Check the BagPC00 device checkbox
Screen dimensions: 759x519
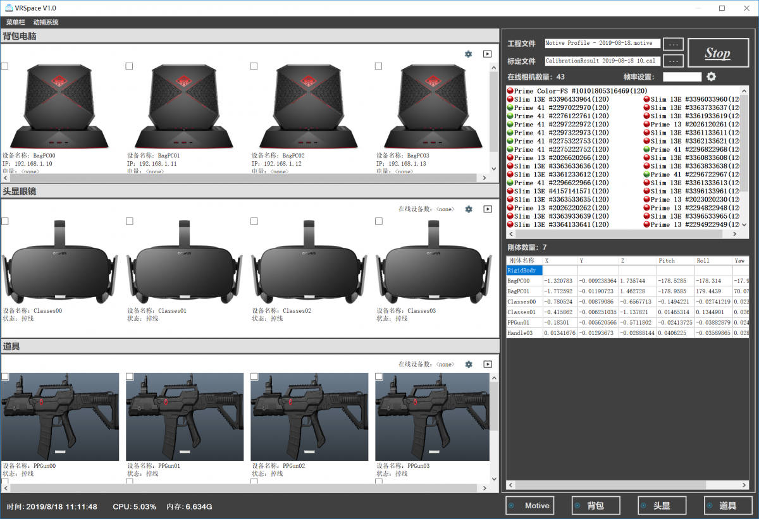pos(5,66)
